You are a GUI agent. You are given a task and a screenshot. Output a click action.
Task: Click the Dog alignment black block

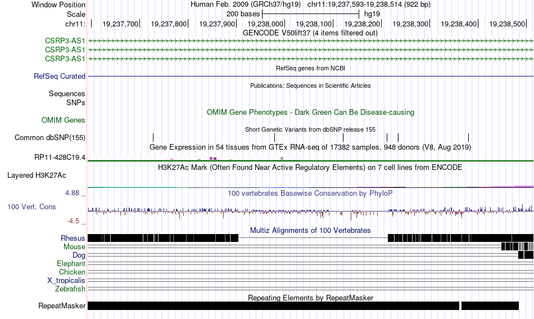pos(526,255)
